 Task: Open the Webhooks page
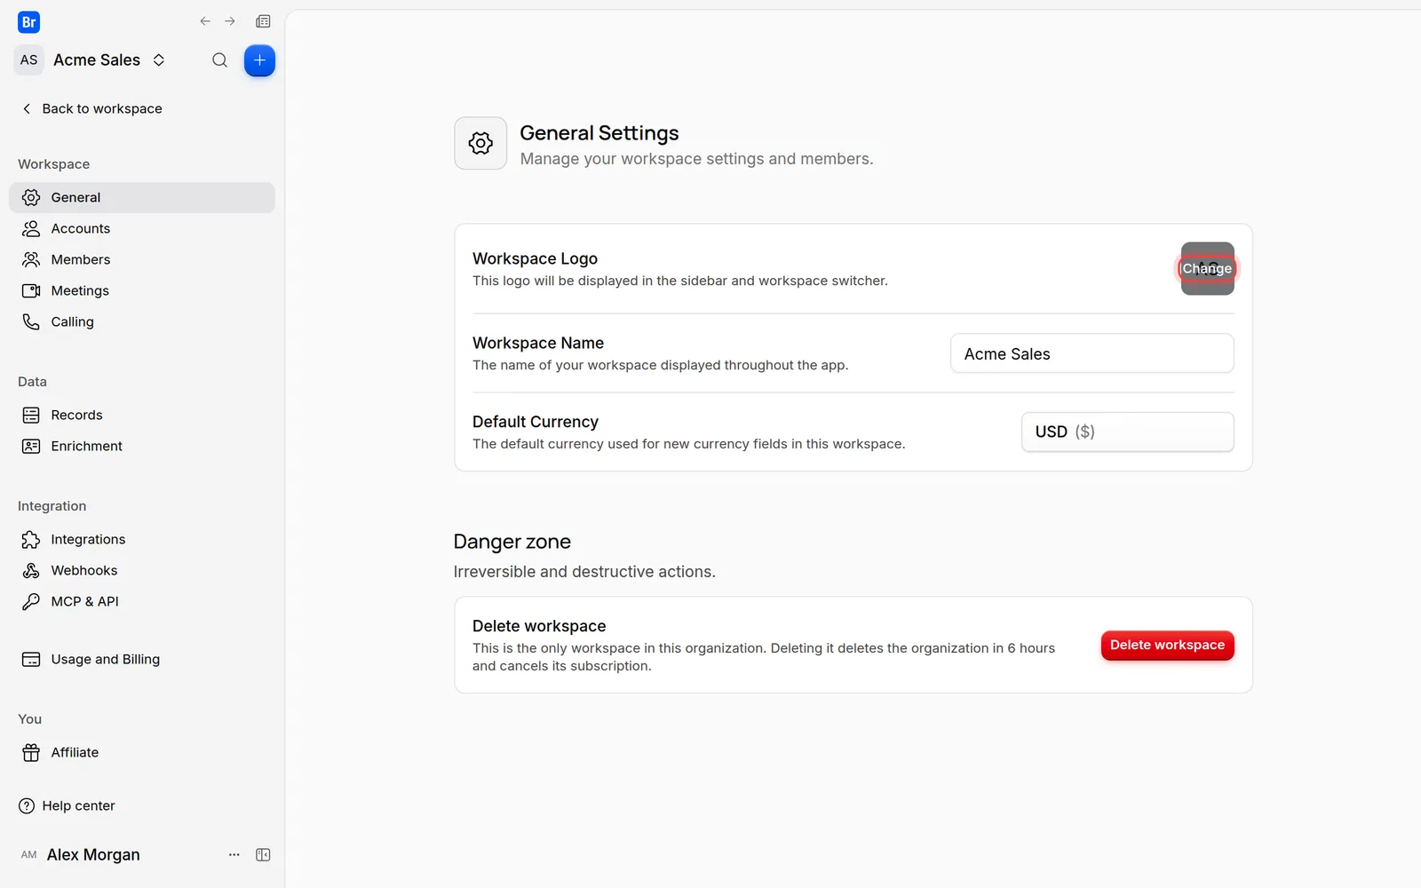(x=142, y=570)
